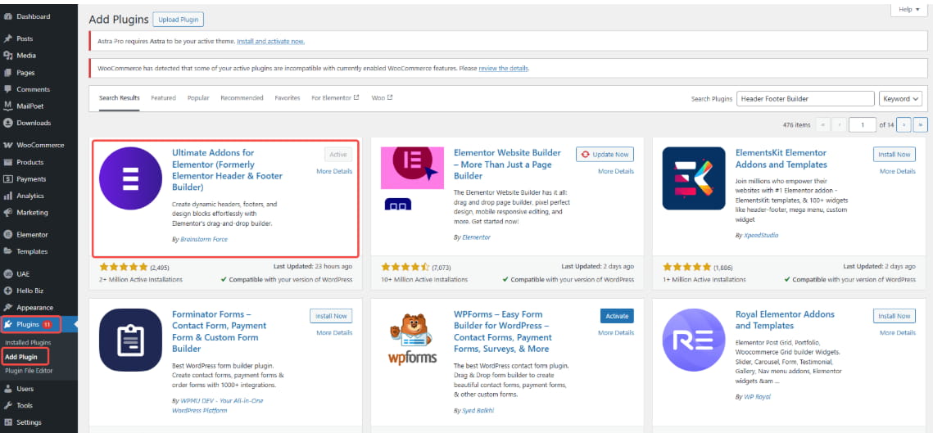Click the Hello Biz plus icon
Screen dimensions: 933x433
point(8,291)
